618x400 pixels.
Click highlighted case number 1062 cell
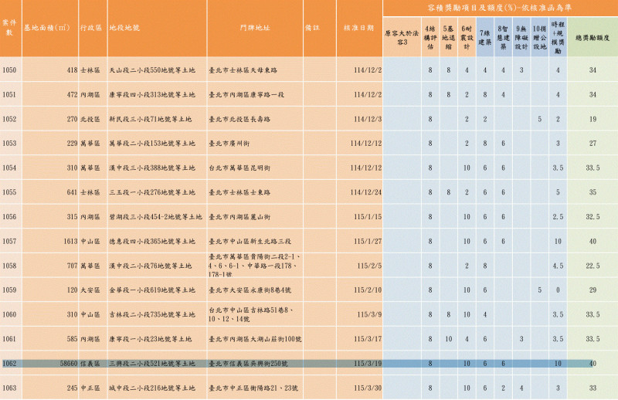click(9, 364)
